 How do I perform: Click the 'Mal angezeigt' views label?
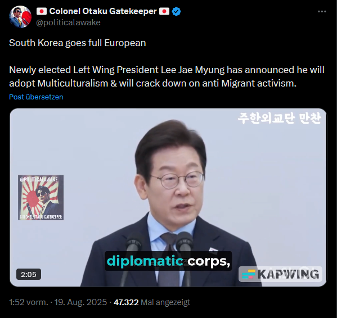point(165,302)
